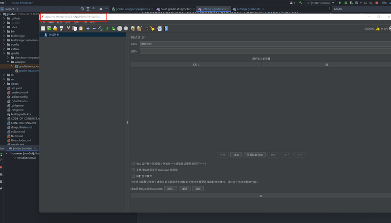Start the test with the green play icon

click(108, 29)
